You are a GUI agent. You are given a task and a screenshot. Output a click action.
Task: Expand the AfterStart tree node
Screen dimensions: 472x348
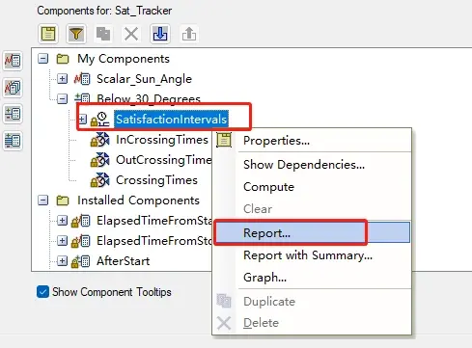tap(62, 261)
